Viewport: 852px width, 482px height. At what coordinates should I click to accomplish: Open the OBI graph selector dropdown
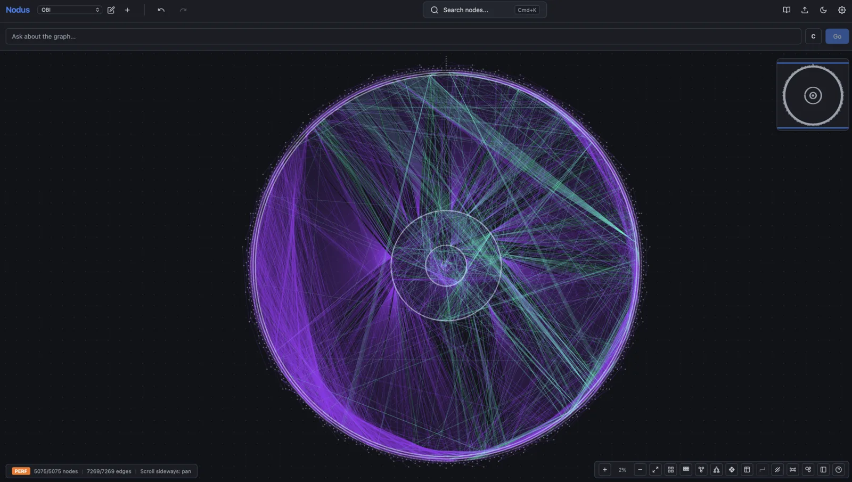pyautogui.click(x=69, y=10)
